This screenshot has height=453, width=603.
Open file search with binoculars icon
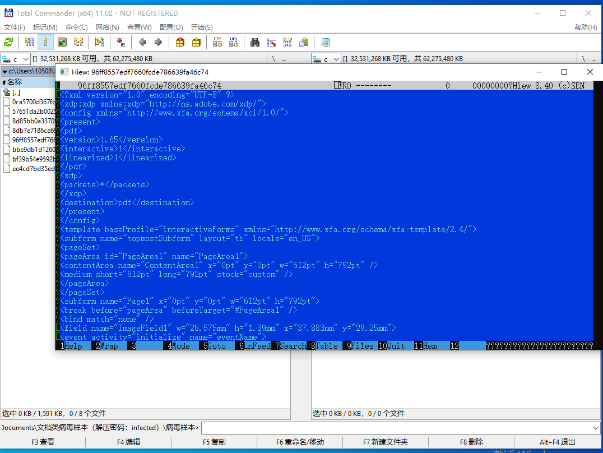[254, 43]
